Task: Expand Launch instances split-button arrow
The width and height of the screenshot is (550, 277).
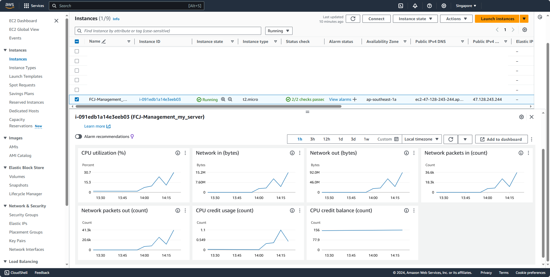Action: 524,19
